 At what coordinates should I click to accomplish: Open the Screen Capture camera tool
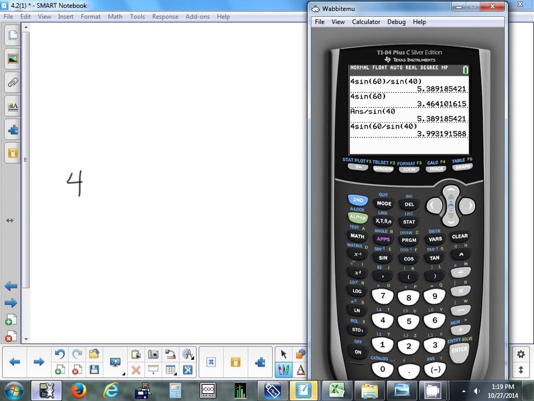tap(154, 354)
